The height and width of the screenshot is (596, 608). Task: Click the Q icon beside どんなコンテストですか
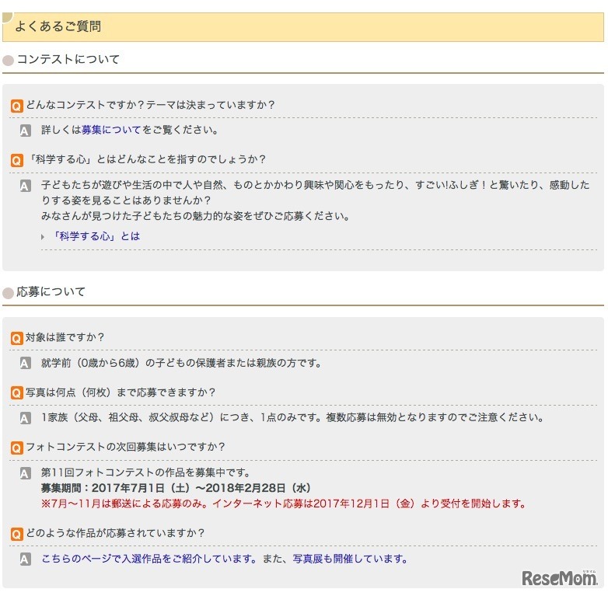point(17,106)
